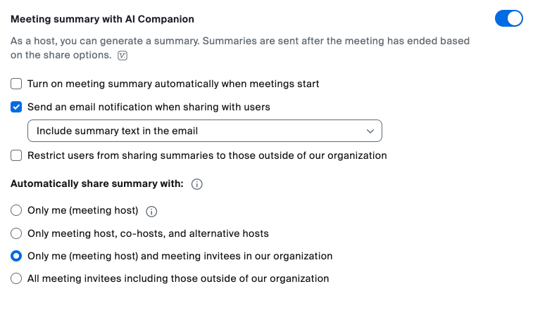Uncheck the email notification checkbox

point(16,108)
